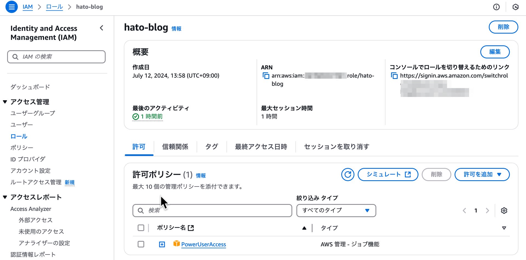This screenshot has height=260, width=526.
Task: Copy the switch role console link
Action: [x=394, y=76]
